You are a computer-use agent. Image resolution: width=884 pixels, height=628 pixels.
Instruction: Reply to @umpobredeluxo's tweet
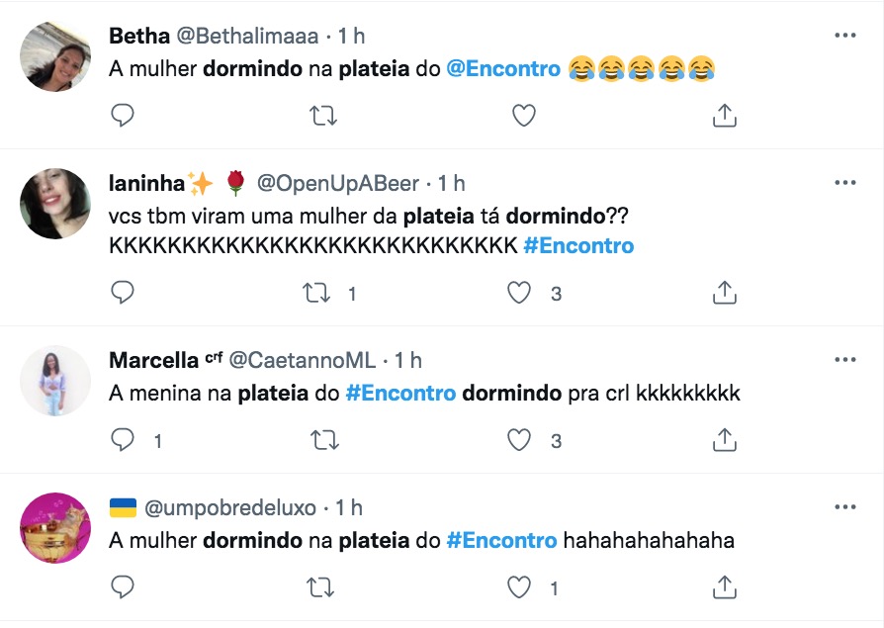[122, 587]
